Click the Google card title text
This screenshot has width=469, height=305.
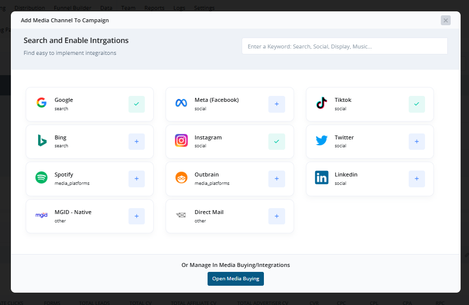(64, 100)
